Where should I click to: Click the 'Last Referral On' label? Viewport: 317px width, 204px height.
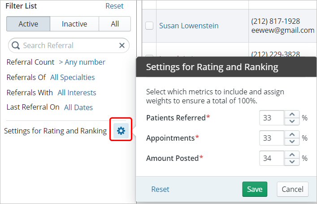pyautogui.click(x=33, y=107)
